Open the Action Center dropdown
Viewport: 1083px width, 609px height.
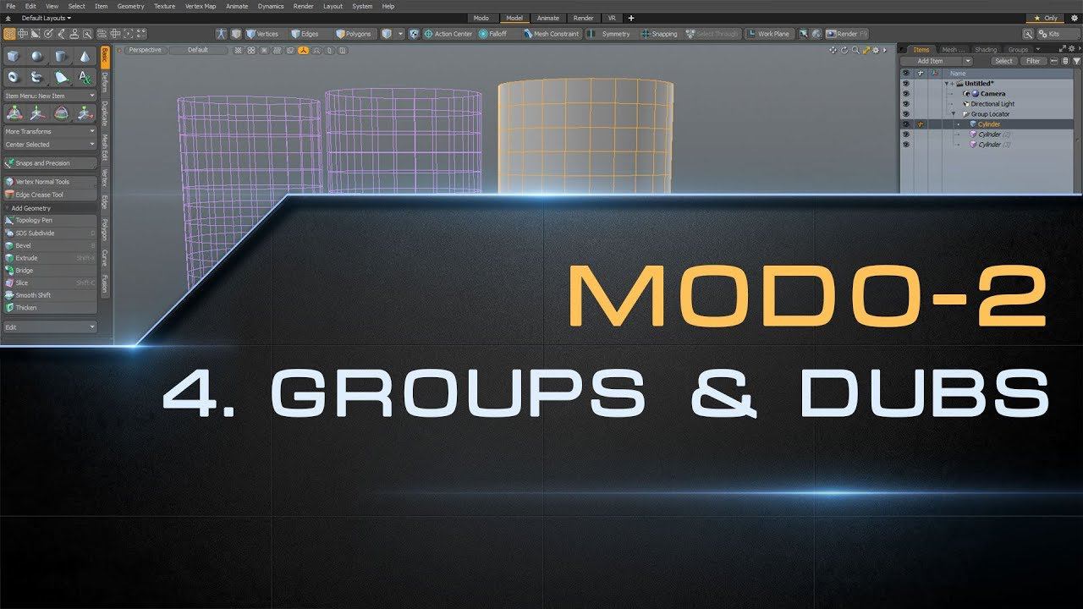pyautogui.click(x=448, y=34)
